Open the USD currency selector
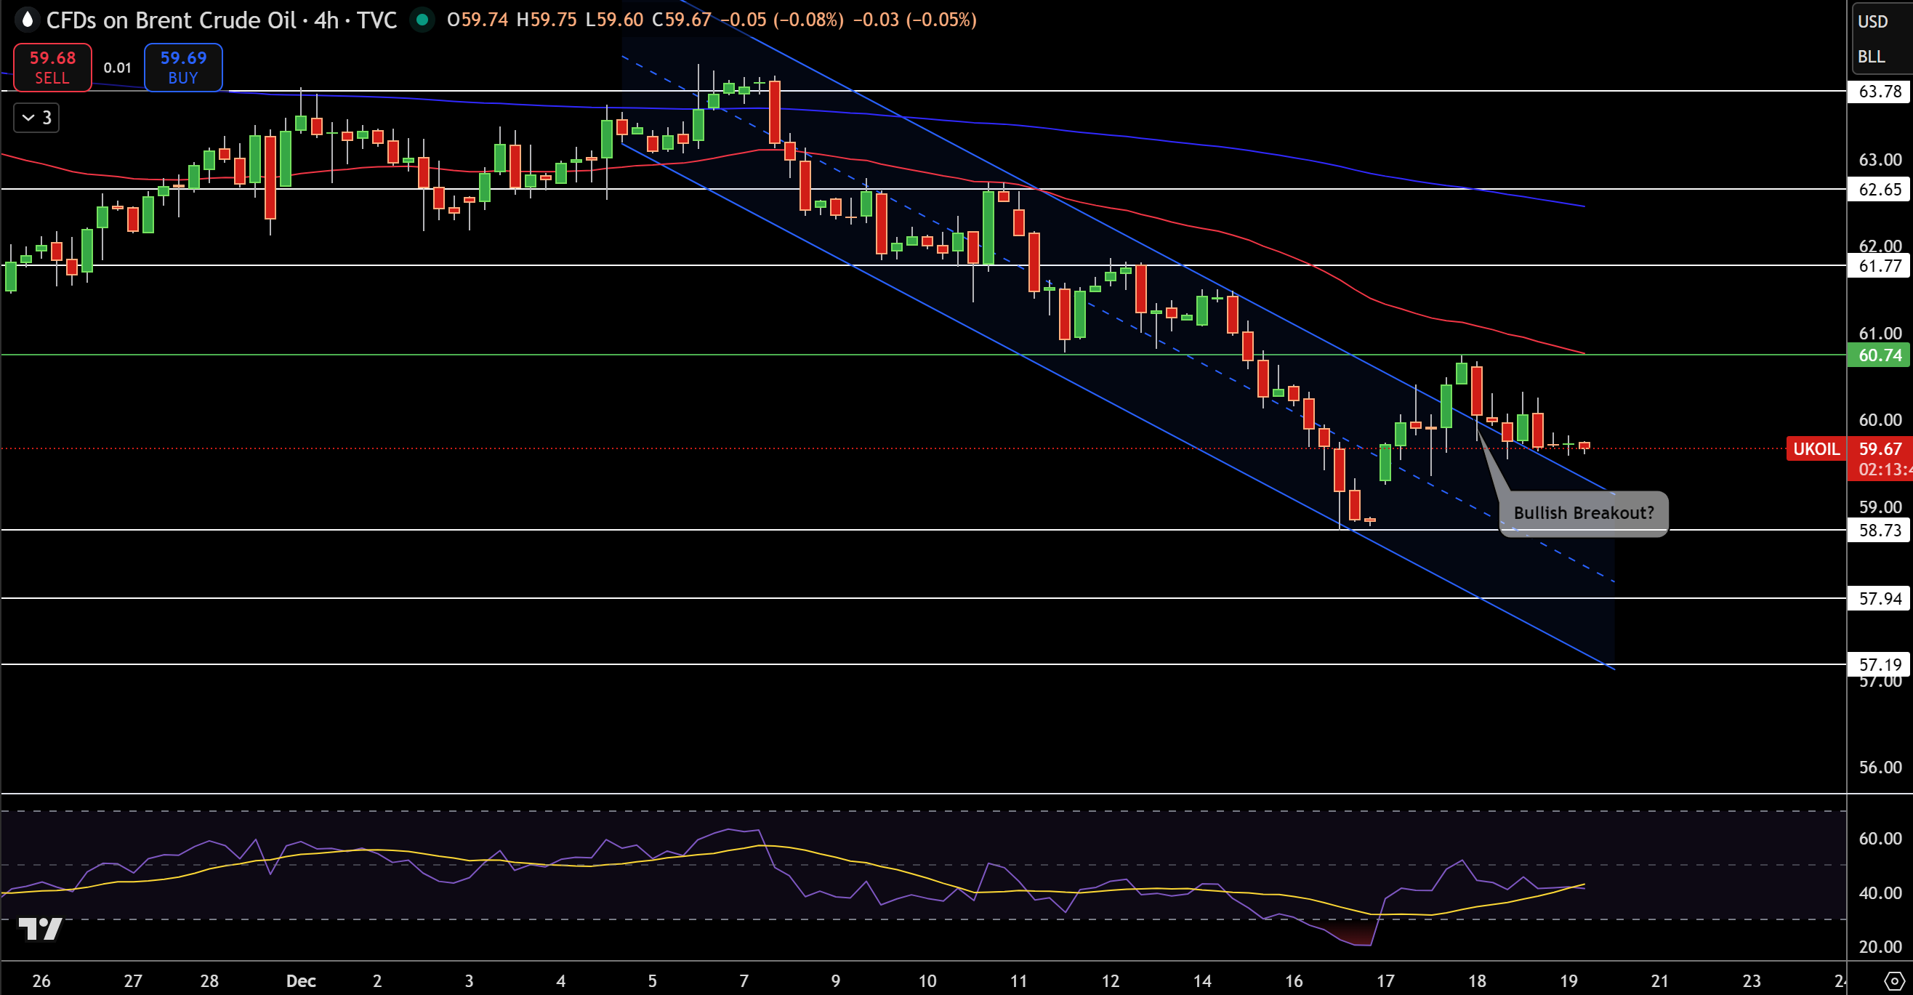The width and height of the screenshot is (1913, 995). (1872, 22)
